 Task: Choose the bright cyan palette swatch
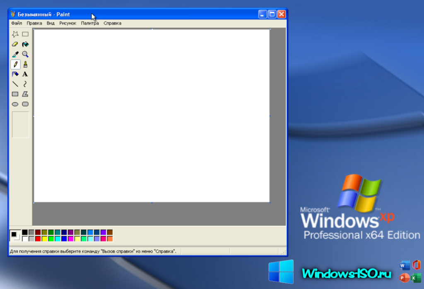tap(58, 239)
